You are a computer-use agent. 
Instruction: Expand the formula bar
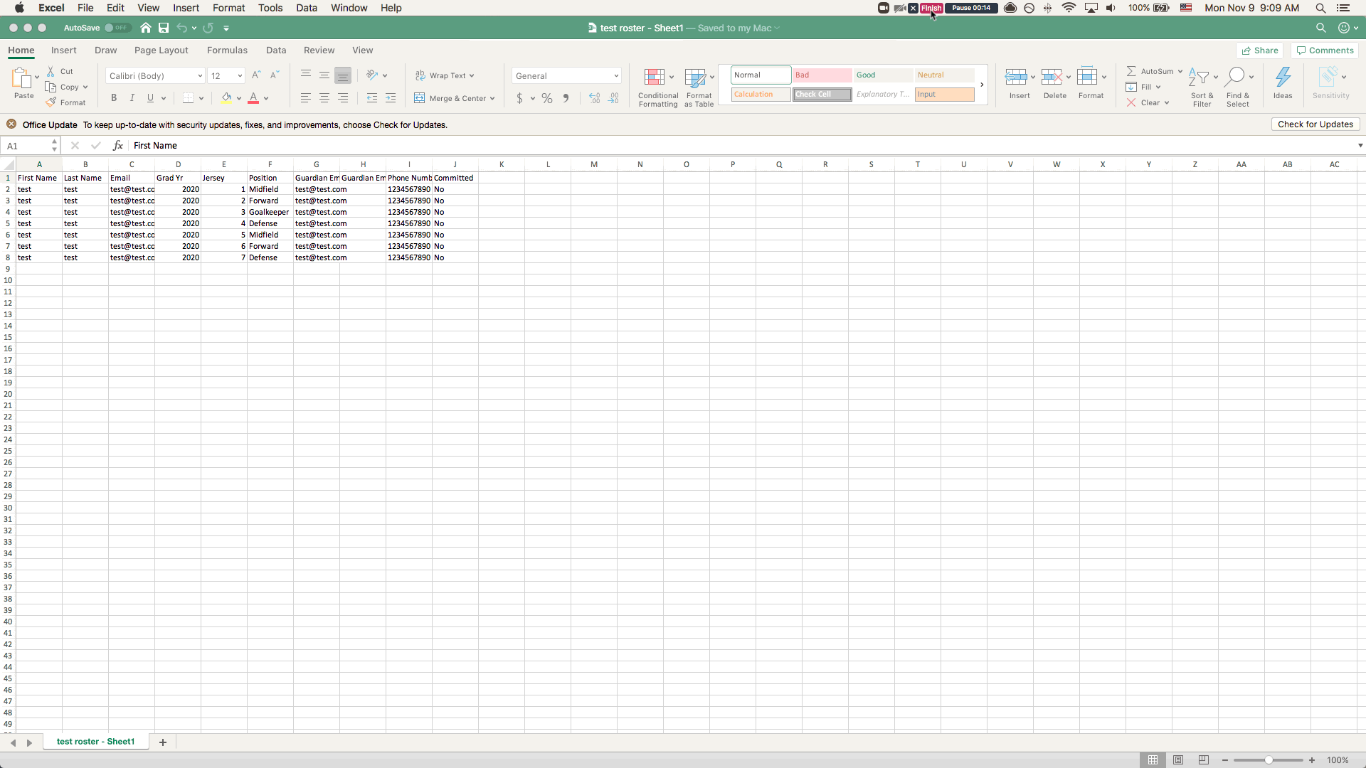[1360, 146]
